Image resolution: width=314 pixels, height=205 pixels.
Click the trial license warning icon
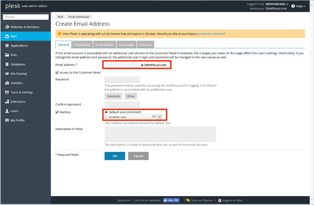59,33
